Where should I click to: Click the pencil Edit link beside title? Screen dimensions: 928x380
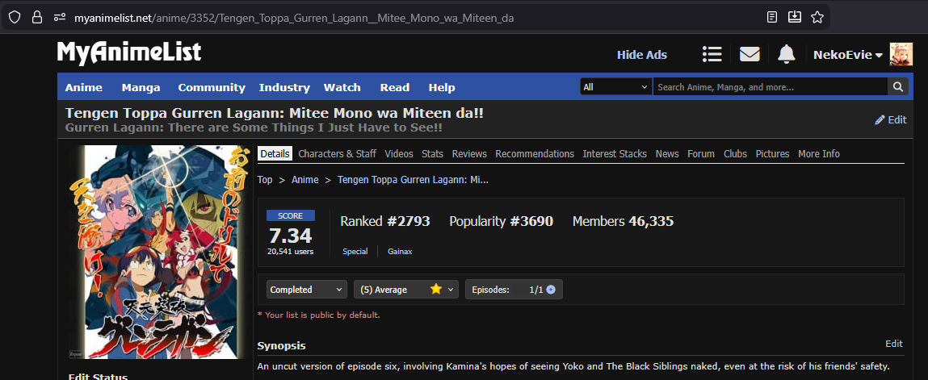(891, 120)
